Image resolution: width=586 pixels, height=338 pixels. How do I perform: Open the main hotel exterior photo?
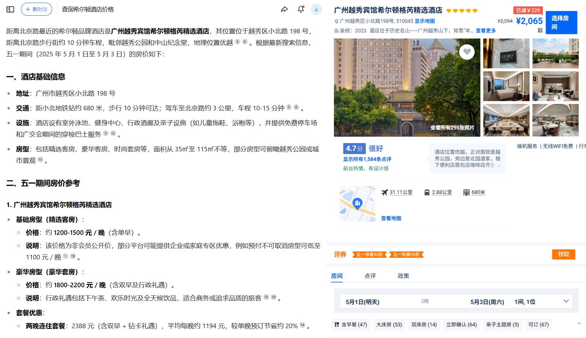(x=407, y=87)
